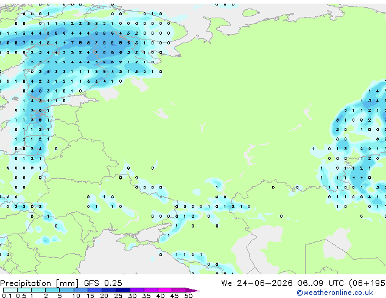Image resolution: width=386 pixels, height=298 pixels.
Task: Click the 'GFS 0.25' model label
Action: 103,283
